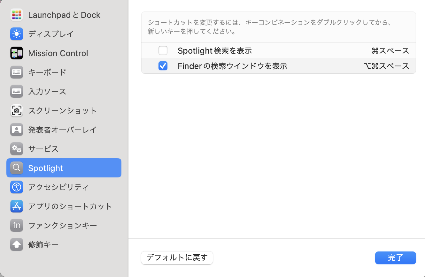The width and height of the screenshot is (425, 277).
Task: Click the Finderの検索ウインドウを表示 row label
Action: pos(233,66)
